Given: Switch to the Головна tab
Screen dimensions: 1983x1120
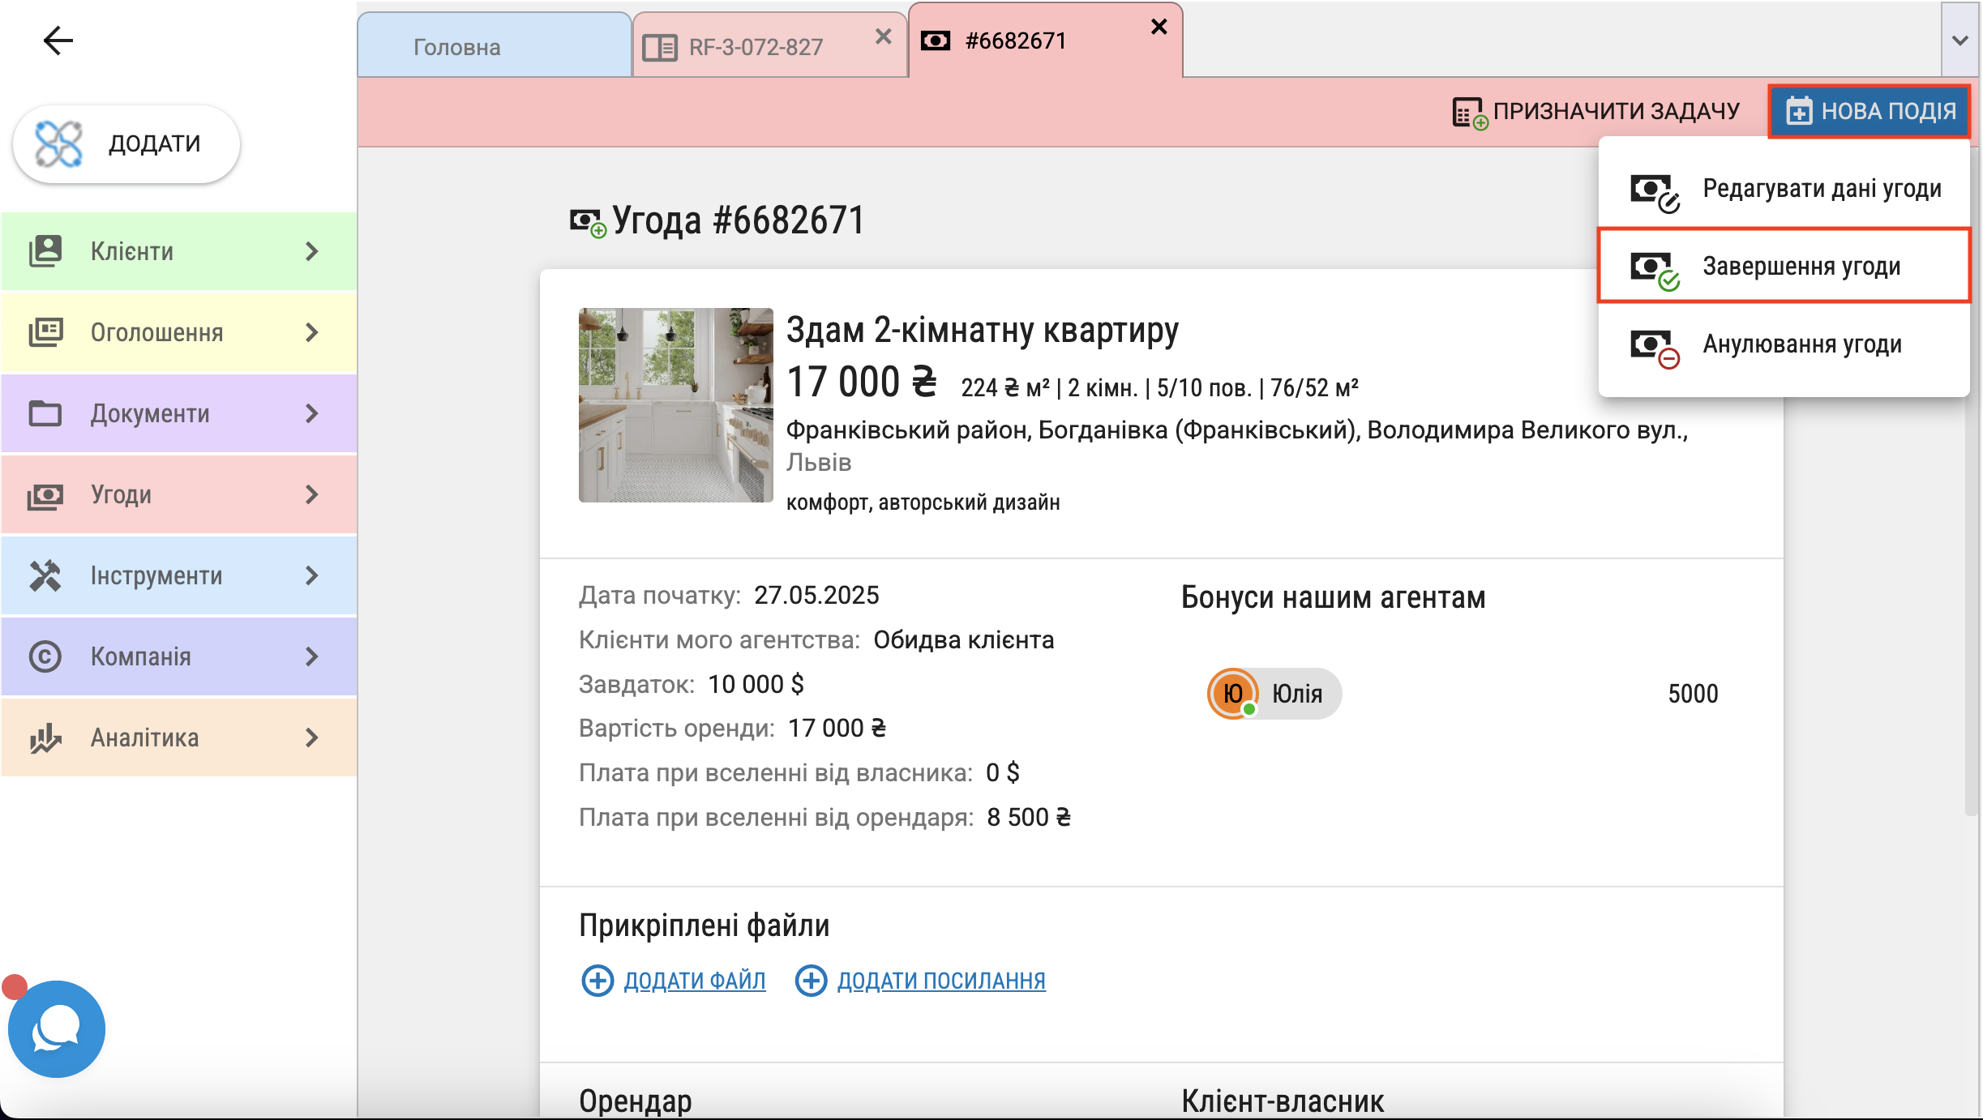Looking at the screenshot, I should (x=495, y=45).
